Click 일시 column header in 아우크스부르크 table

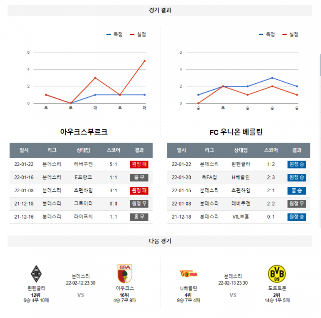pos(24,150)
